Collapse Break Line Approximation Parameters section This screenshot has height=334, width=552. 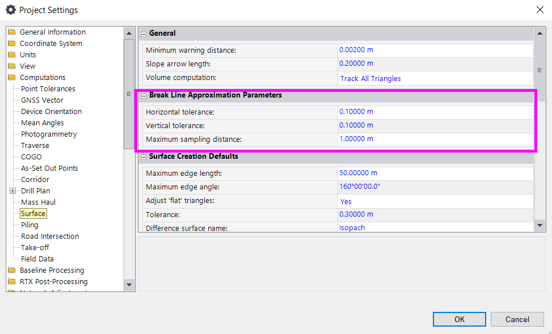[144, 96]
